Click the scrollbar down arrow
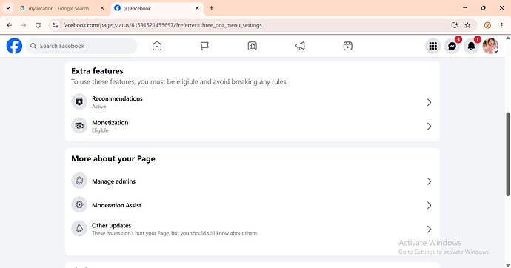Viewport: 511px width, 268px height. tap(508, 265)
